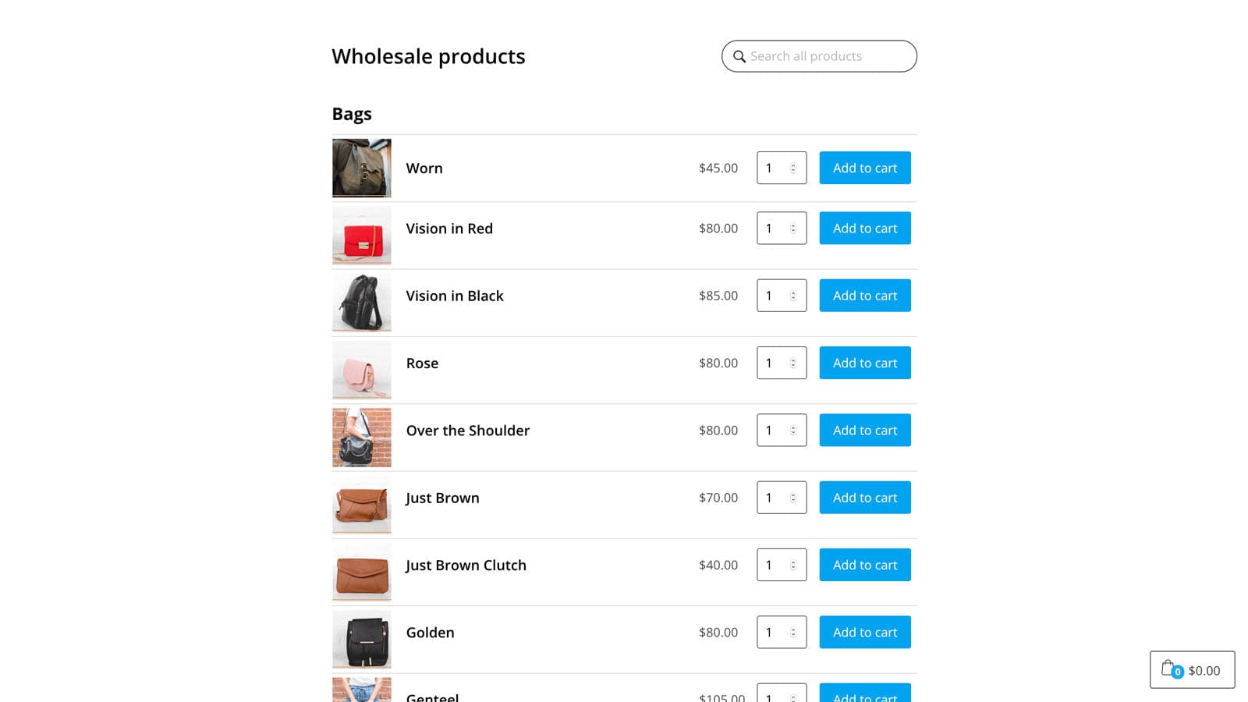The image size is (1248, 702).
Task: Click the Wholesale products title
Action: coord(428,56)
